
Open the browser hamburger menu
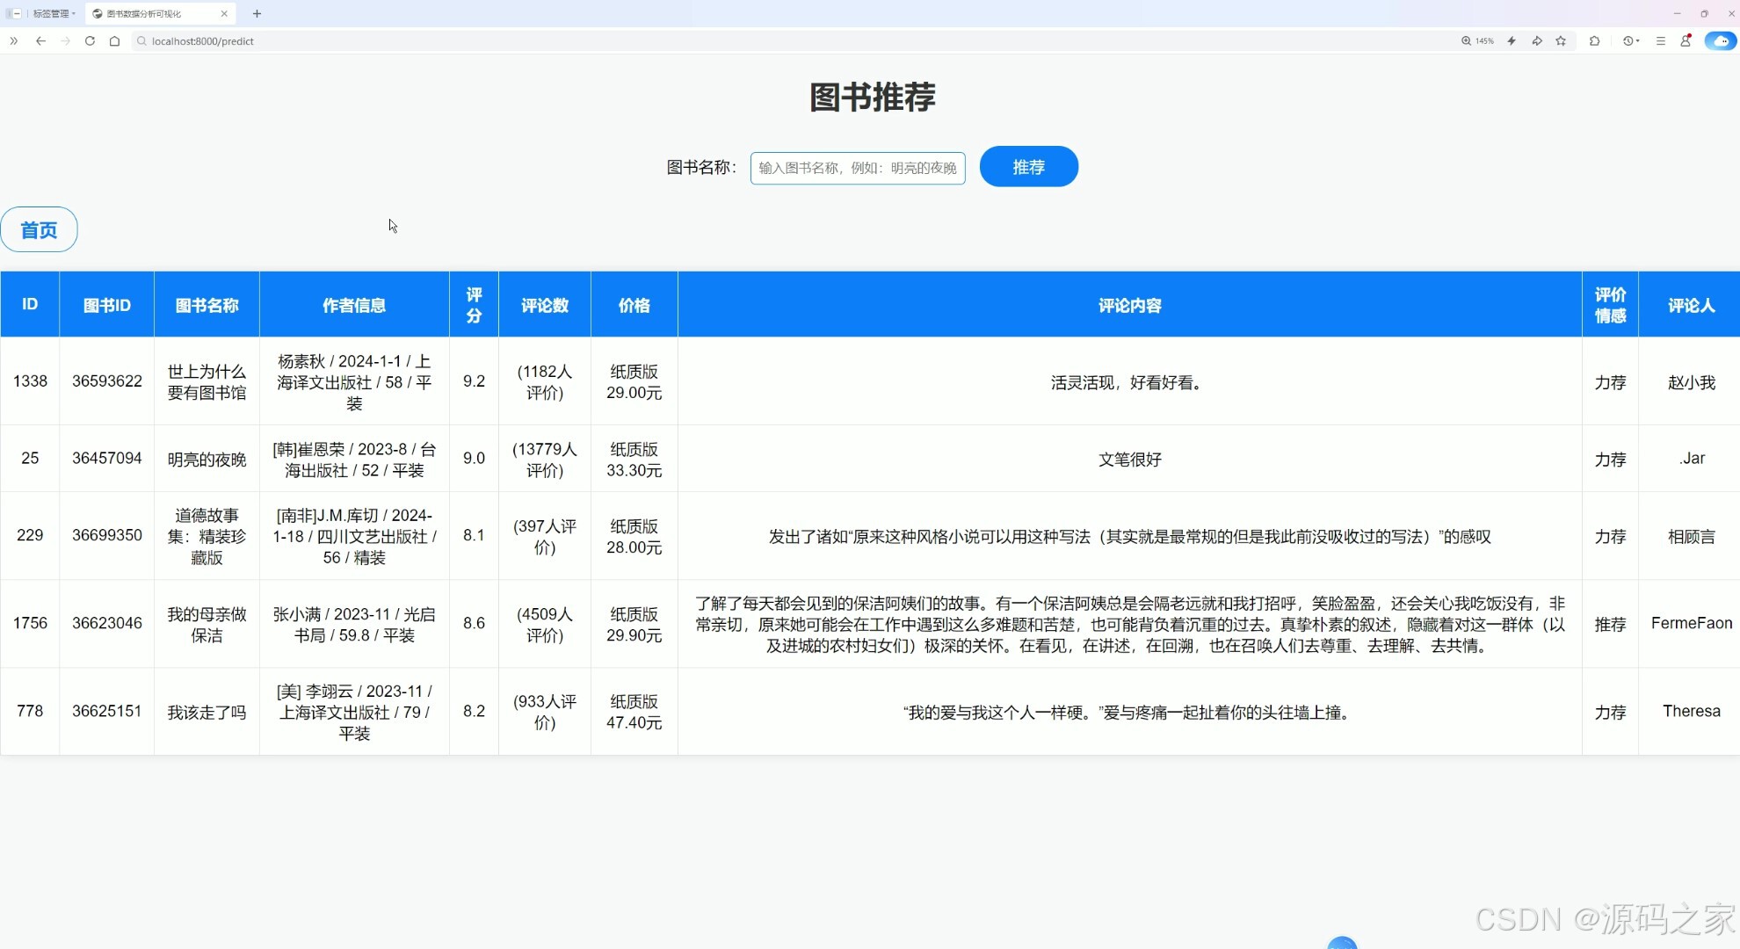[x=1661, y=40]
